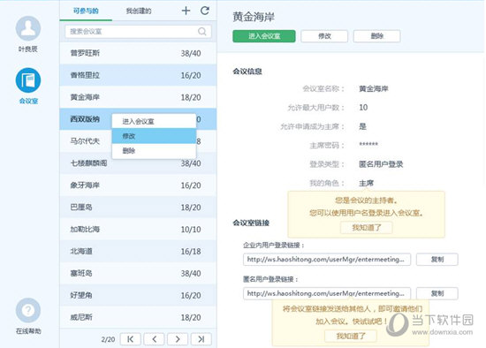The width and height of the screenshot is (486, 348).
Task: Copy the 企业内用户登录链接 link
Action: pos(437,260)
